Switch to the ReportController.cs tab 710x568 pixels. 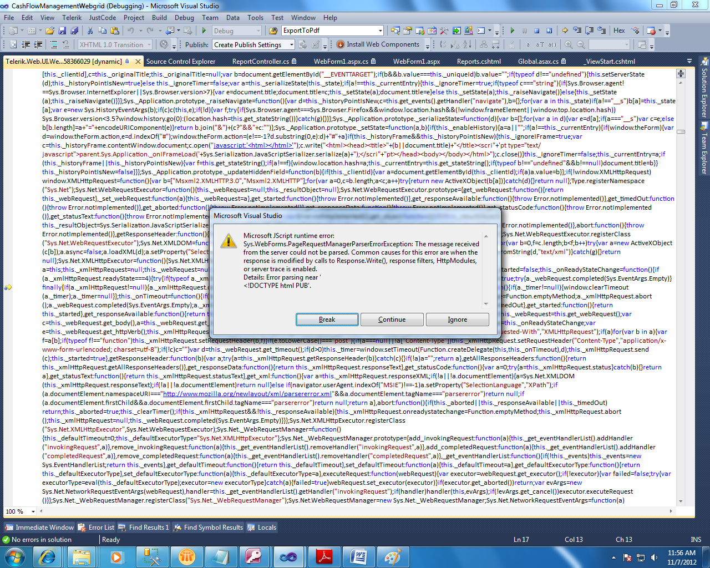(261, 62)
